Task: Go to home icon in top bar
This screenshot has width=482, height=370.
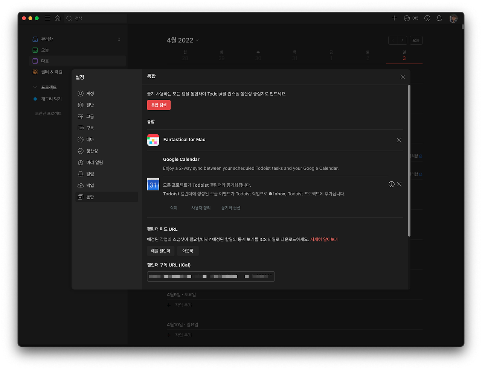Action: (x=58, y=18)
